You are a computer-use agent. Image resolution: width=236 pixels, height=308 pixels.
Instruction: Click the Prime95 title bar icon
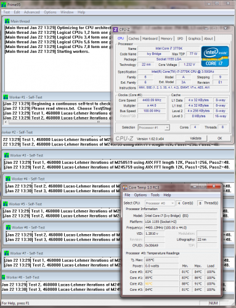pos(4,4)
